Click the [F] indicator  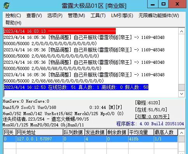pos(119,107)
